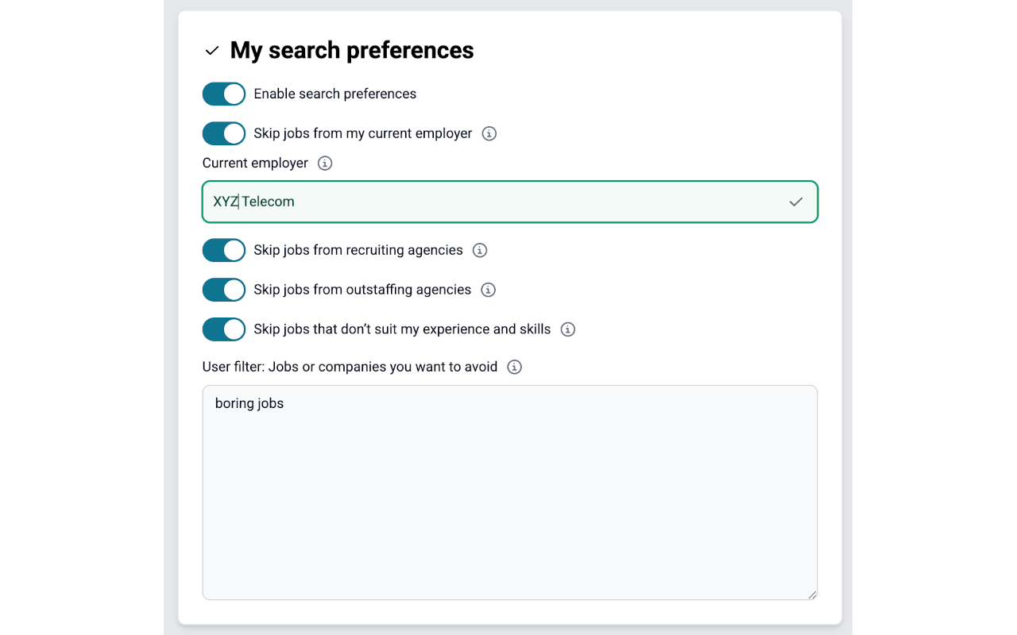The height and width of the screenshot is (635, 1017).
Task: Click into the boring jobs filter textarea
Action: coord(510,493)
